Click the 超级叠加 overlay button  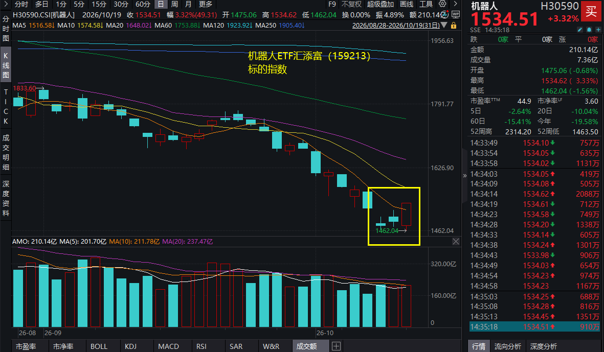(x=380, y=4)
